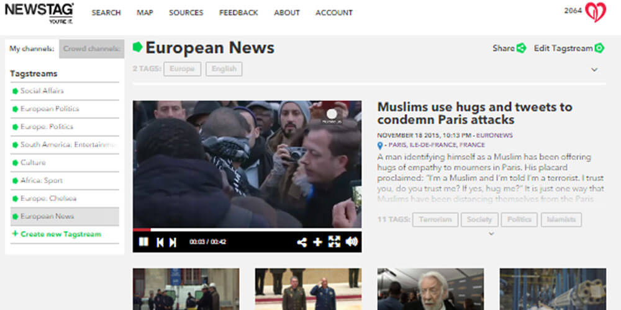Click the Terrorism tag

point(435,220)
